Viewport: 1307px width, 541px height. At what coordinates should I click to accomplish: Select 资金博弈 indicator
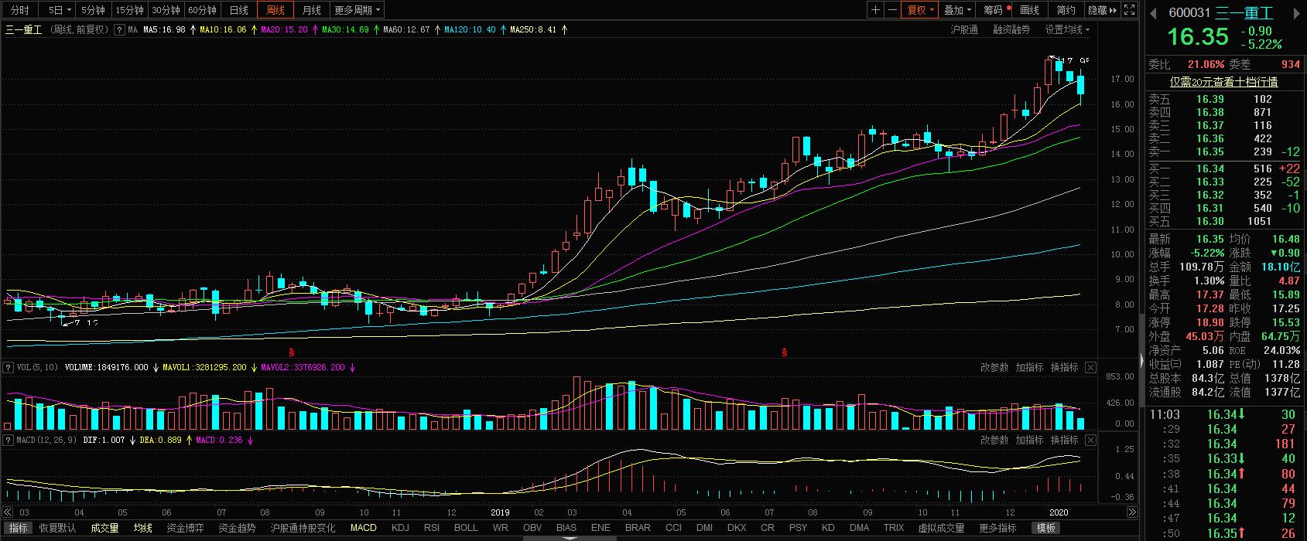(186, 528)
